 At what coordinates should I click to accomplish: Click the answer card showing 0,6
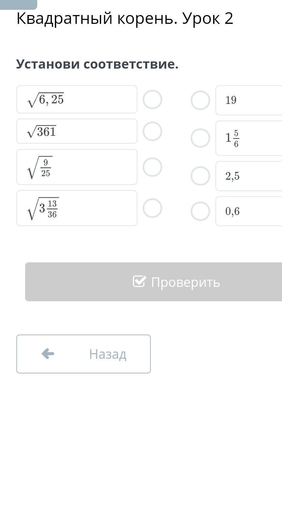point(249,211)
